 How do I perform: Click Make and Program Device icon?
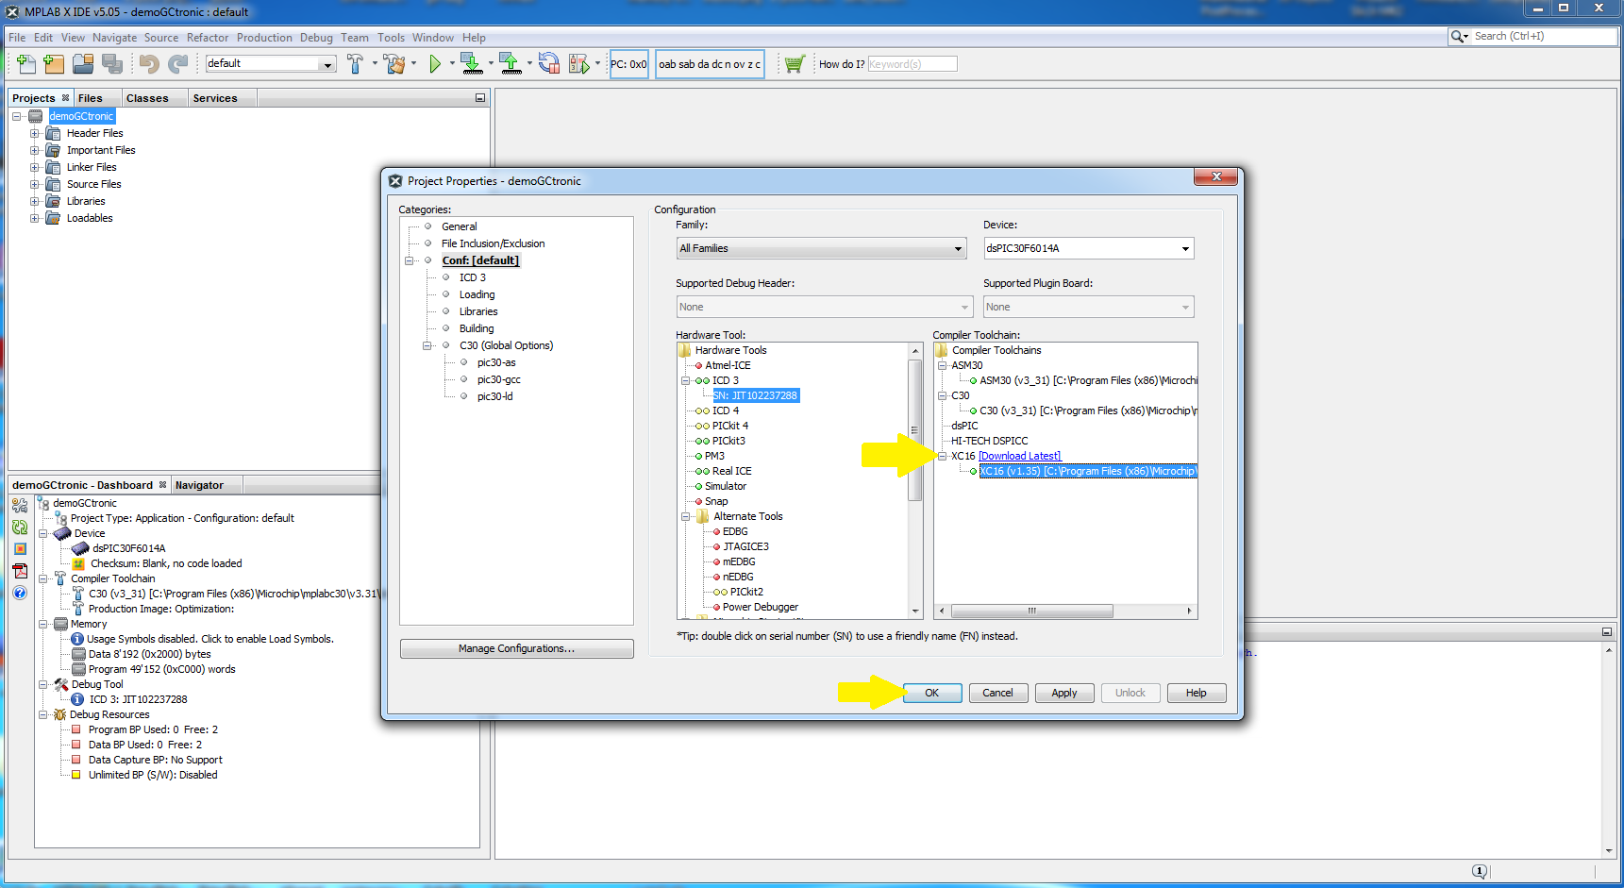pos(472,64)
